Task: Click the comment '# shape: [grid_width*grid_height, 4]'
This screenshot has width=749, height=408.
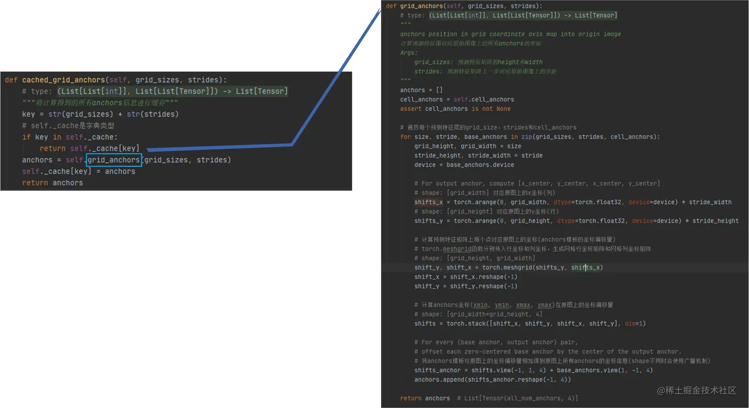Action: coord(479,315)
